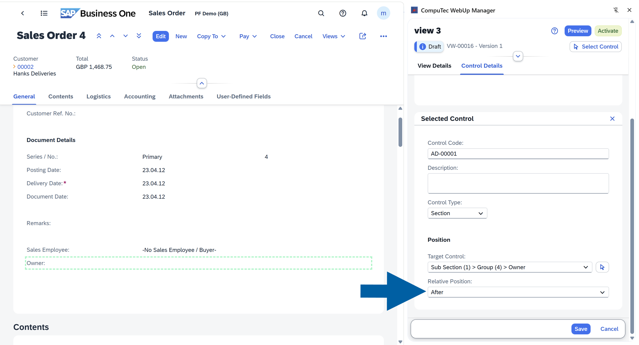The height and width of the screenshot is (345, 639).
Task: Unpin the WebUp Manager panel
Action: point(616,10)
